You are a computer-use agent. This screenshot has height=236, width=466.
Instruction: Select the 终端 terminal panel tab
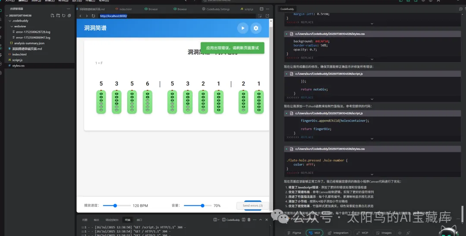[x=127, y=220]
